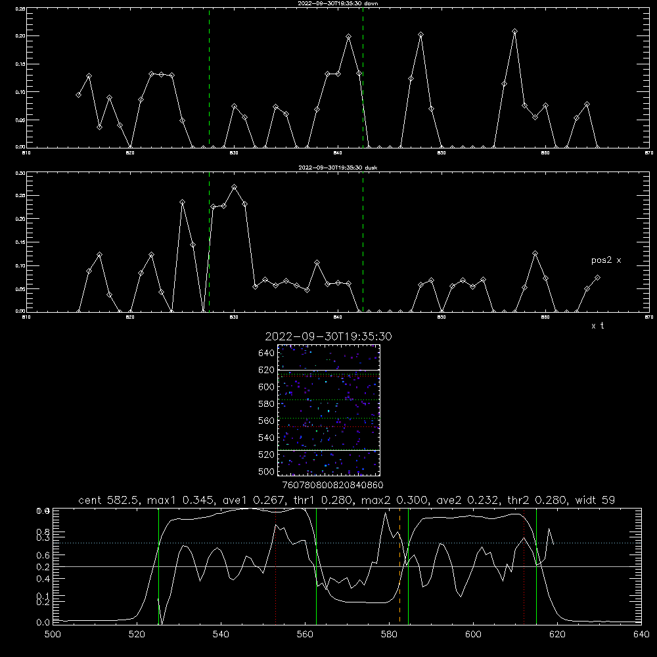Click the 0.30 y-axis label of the dusk plot
The height and width of the screenshot is (657, 657).
click(x=20, y=173)
